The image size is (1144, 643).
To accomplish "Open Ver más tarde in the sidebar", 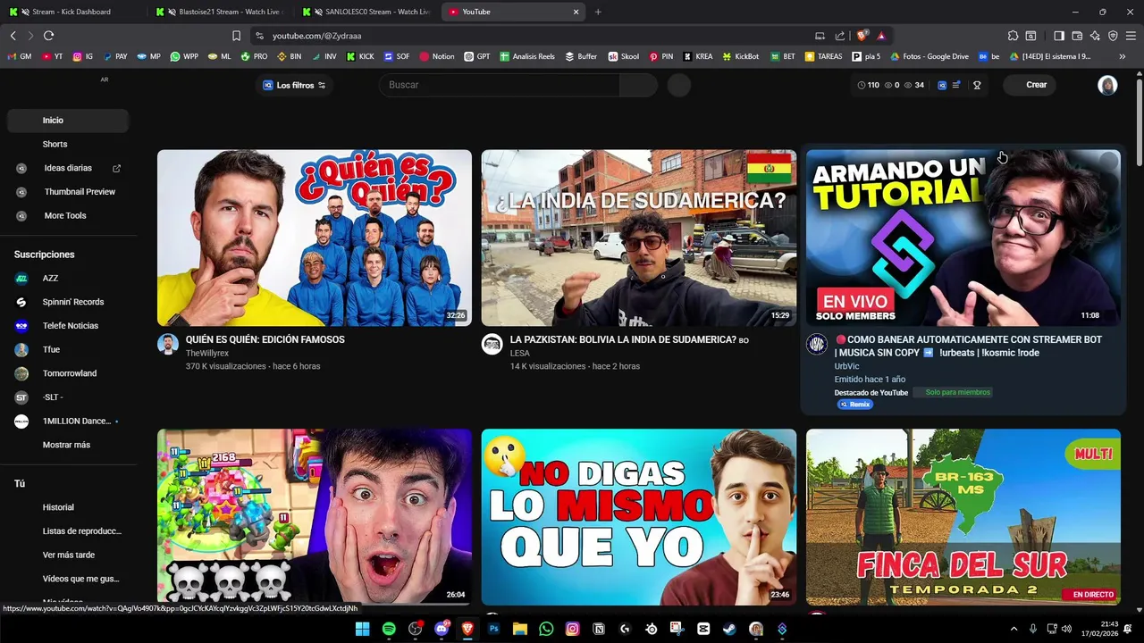I will [68, 555].
